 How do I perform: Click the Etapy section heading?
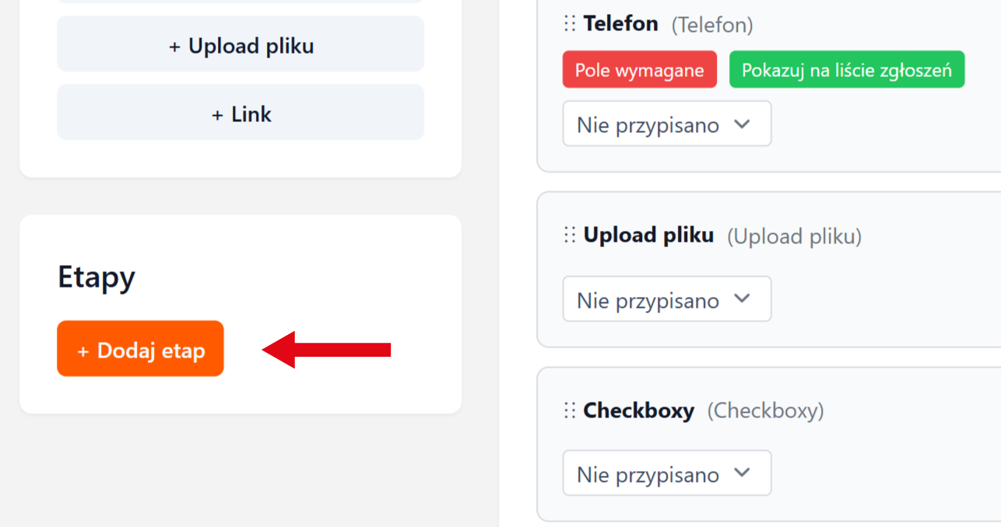click(x=97, y=277)
